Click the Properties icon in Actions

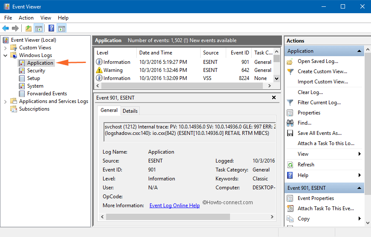(290, 113)
